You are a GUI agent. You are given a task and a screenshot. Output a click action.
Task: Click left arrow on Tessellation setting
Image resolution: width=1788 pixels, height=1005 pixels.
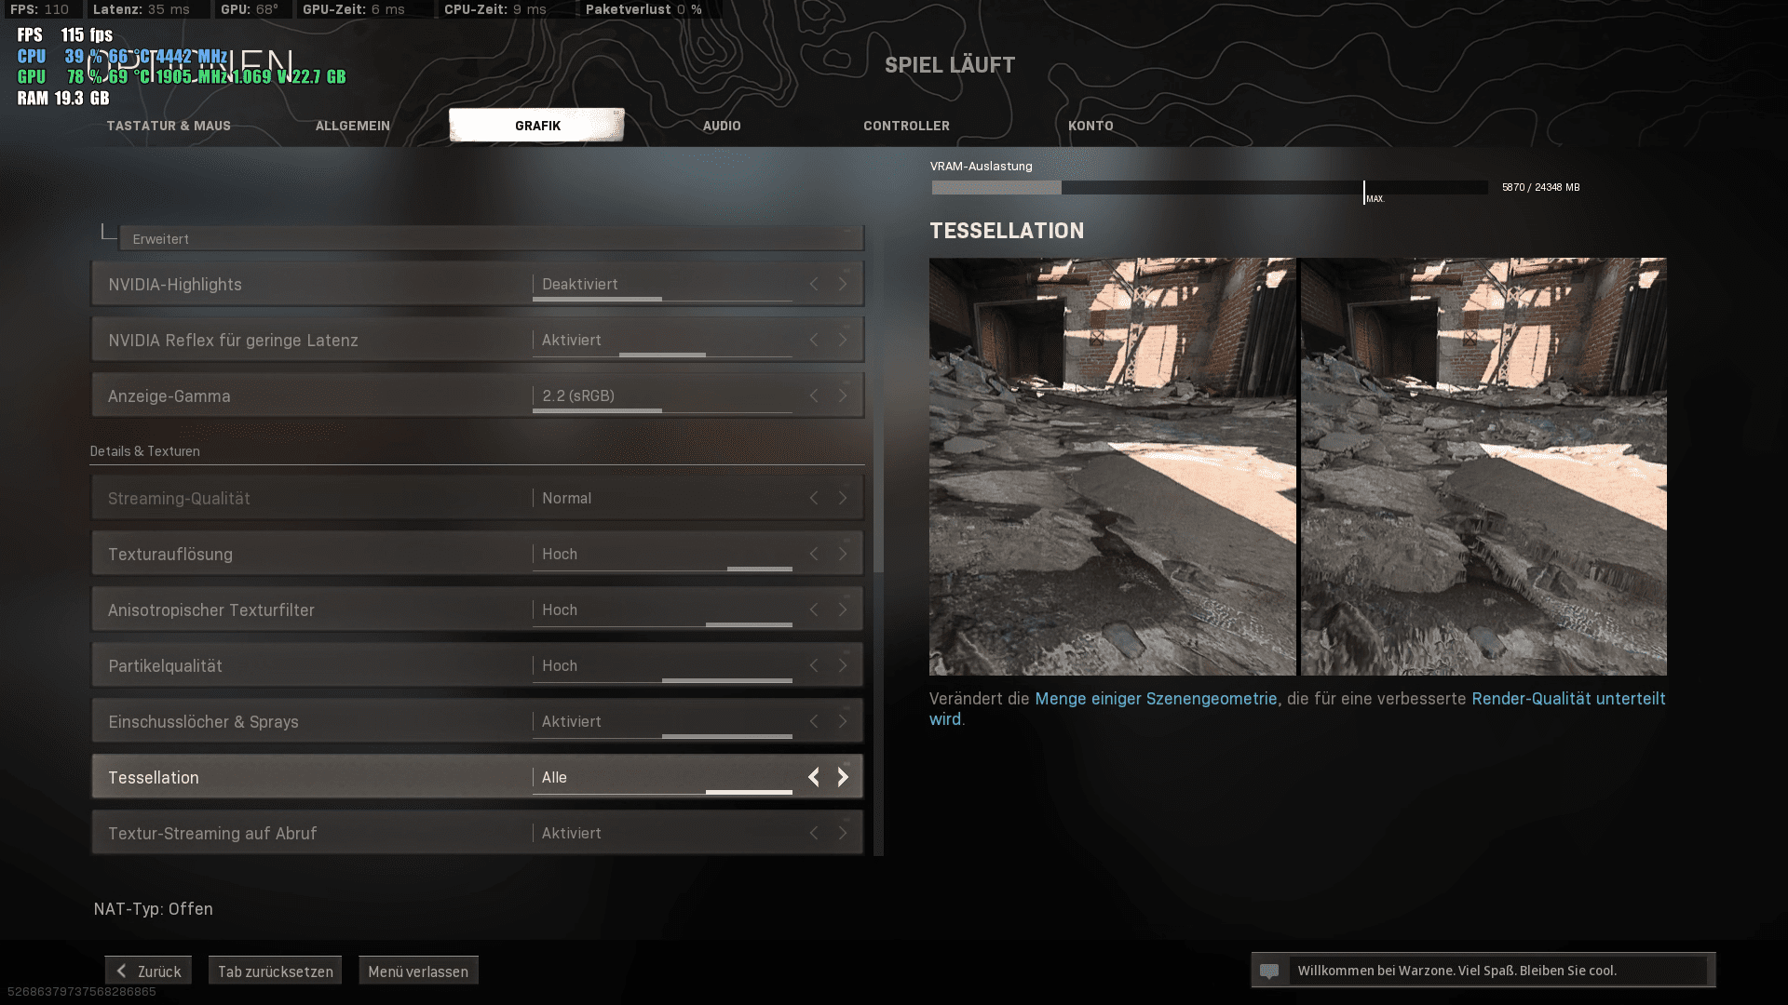[814, 777]
